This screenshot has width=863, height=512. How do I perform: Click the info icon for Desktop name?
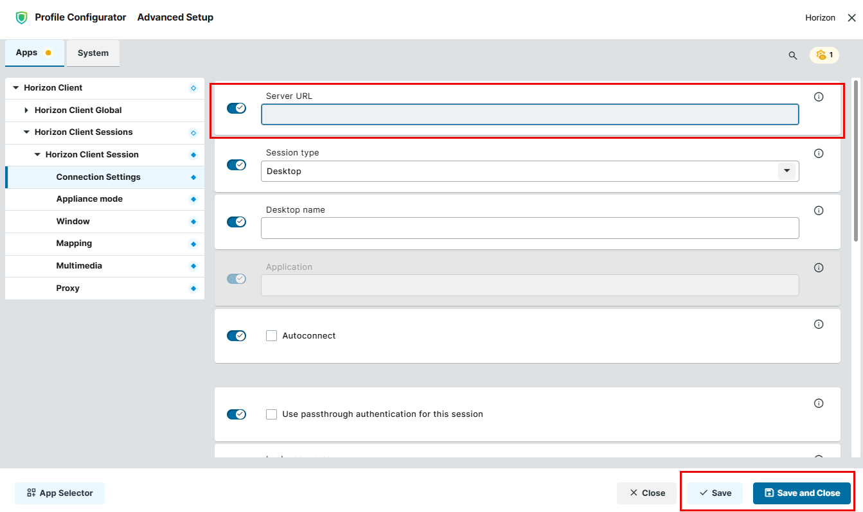point(819,211)
